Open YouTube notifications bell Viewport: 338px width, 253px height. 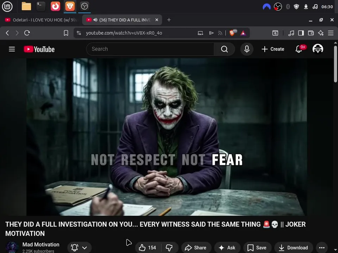coord(299,49)
